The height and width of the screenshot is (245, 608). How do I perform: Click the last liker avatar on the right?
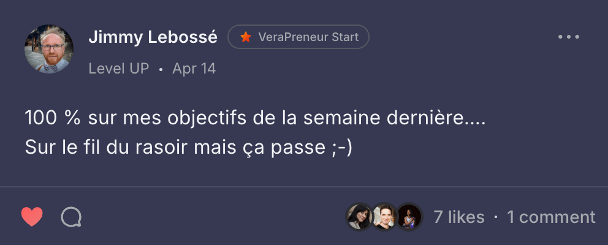(409, 217)
